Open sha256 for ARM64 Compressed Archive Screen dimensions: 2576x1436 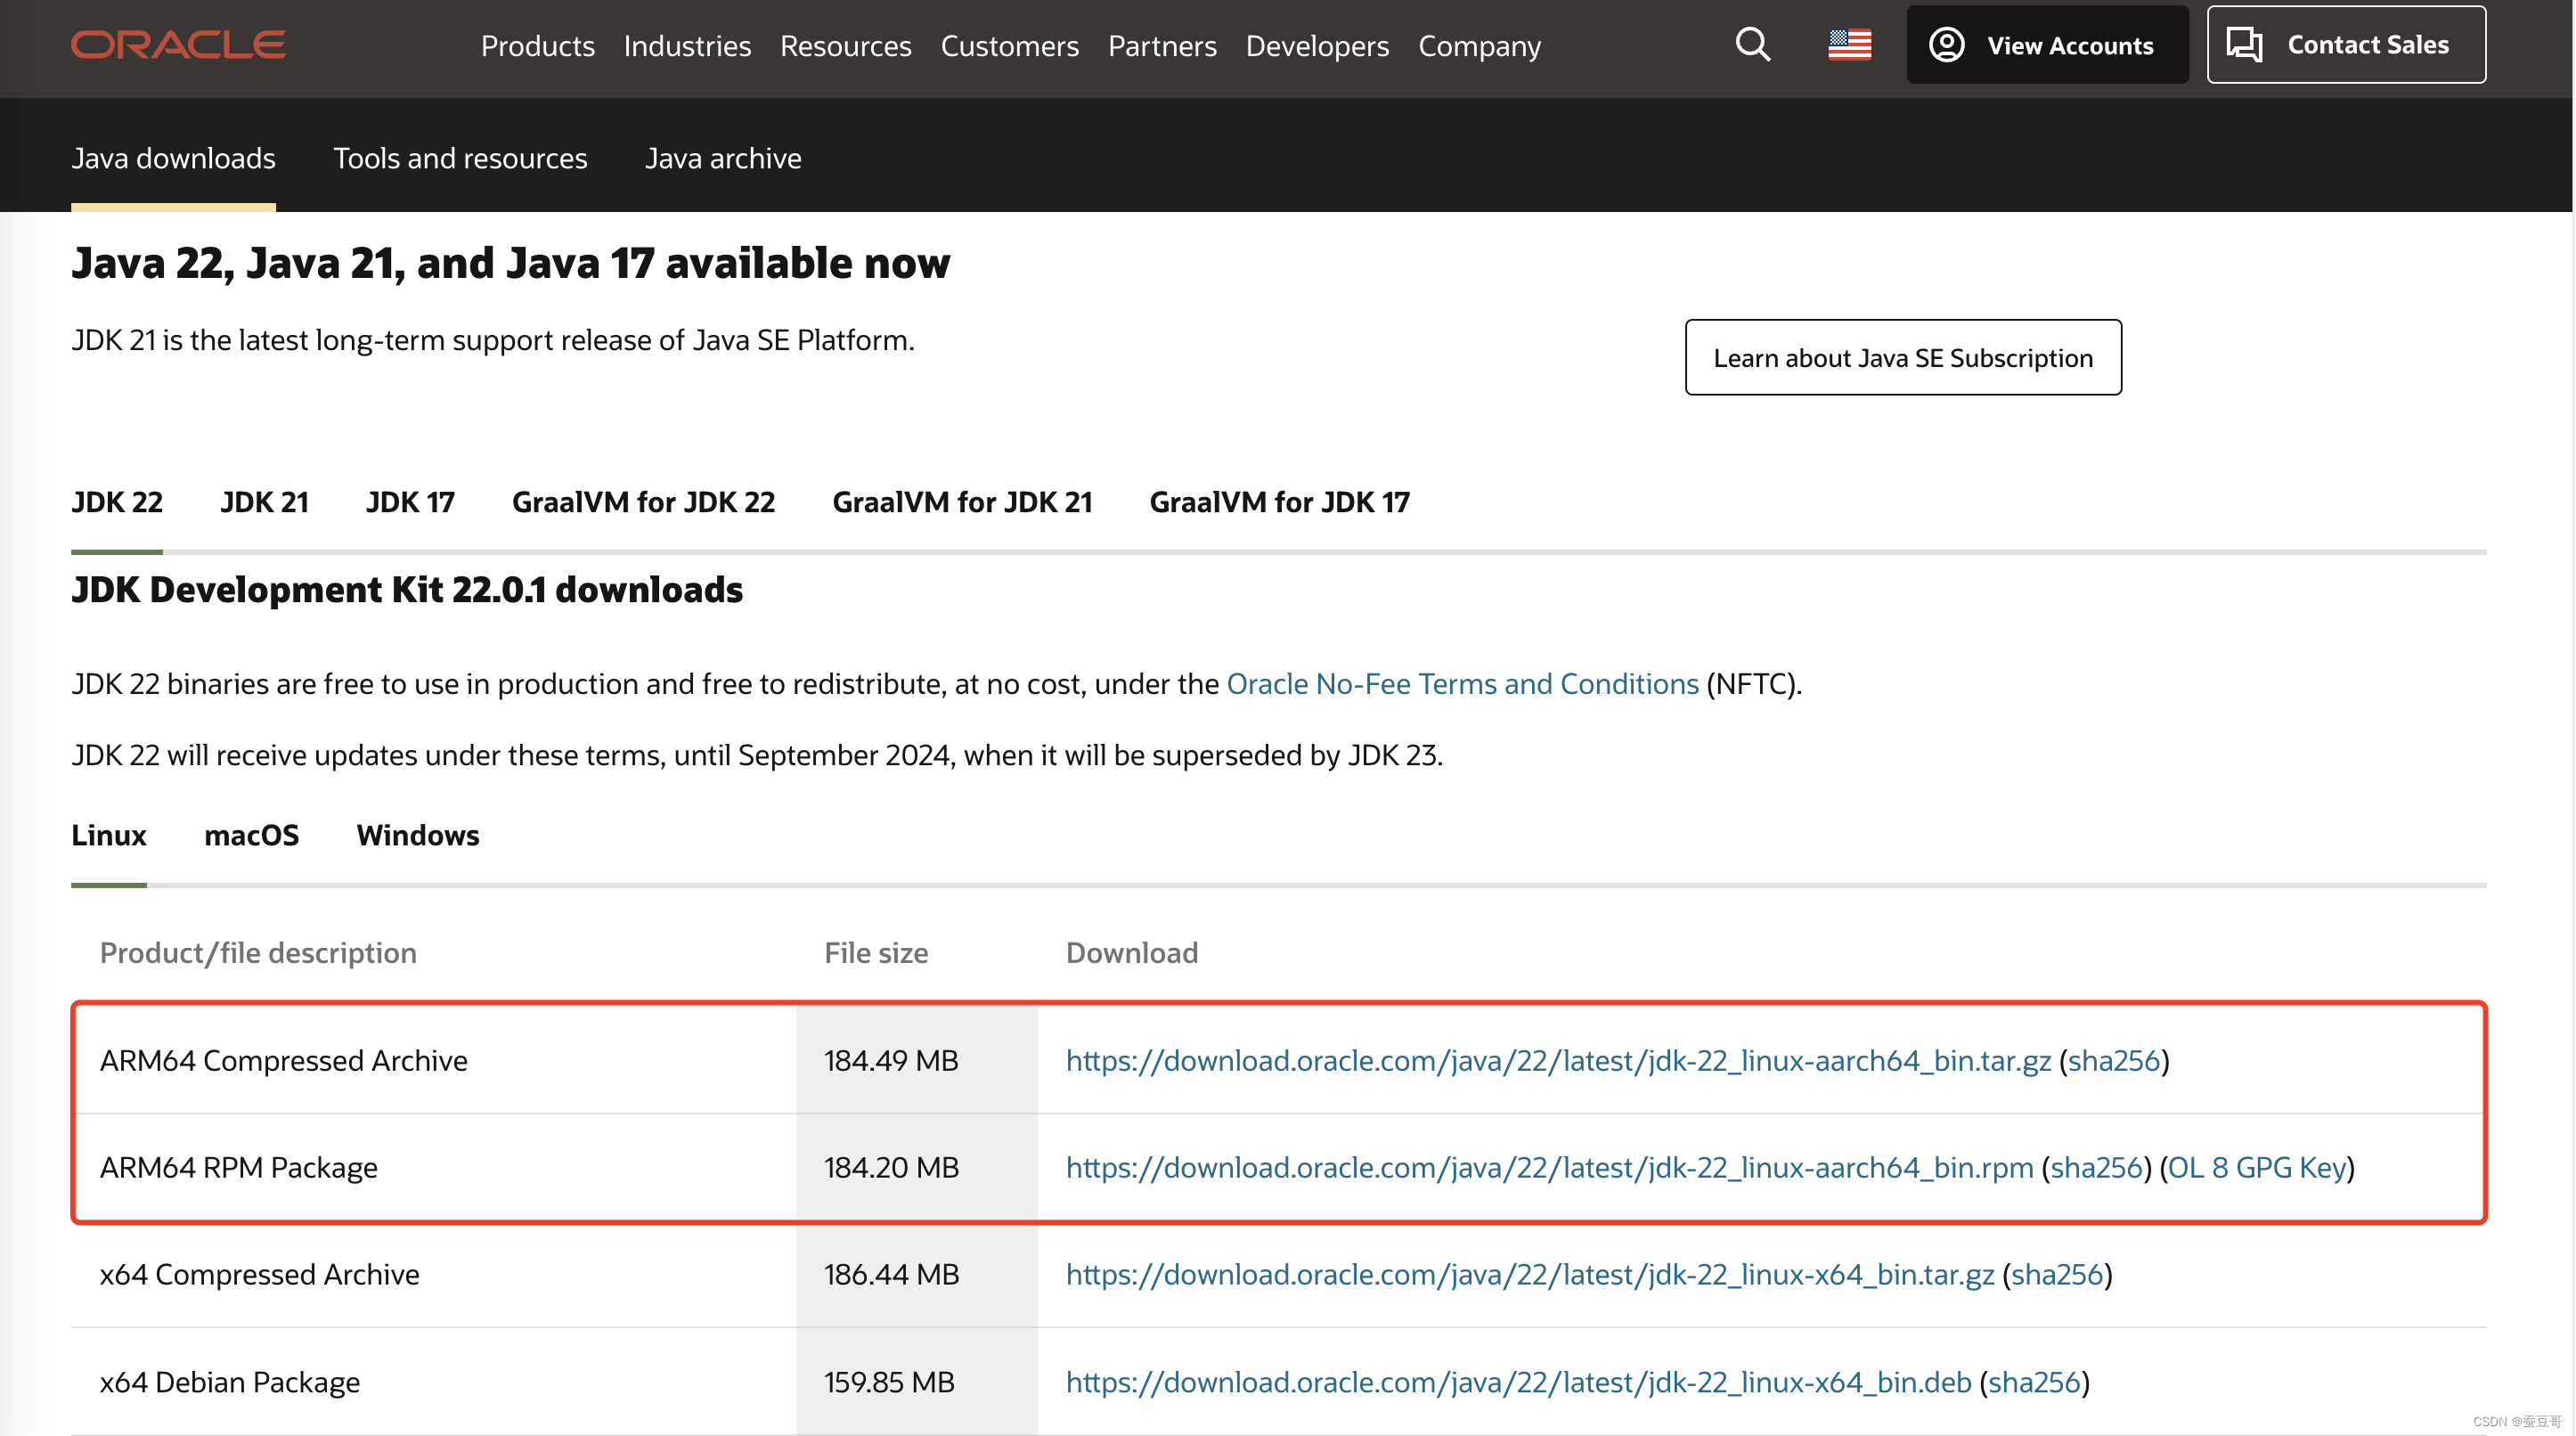point(2114,1060)
